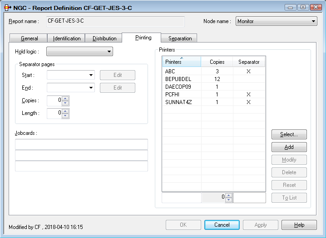The image size is (326, 238).
Task: Open Help for this dialog
Action: (299, 225)
